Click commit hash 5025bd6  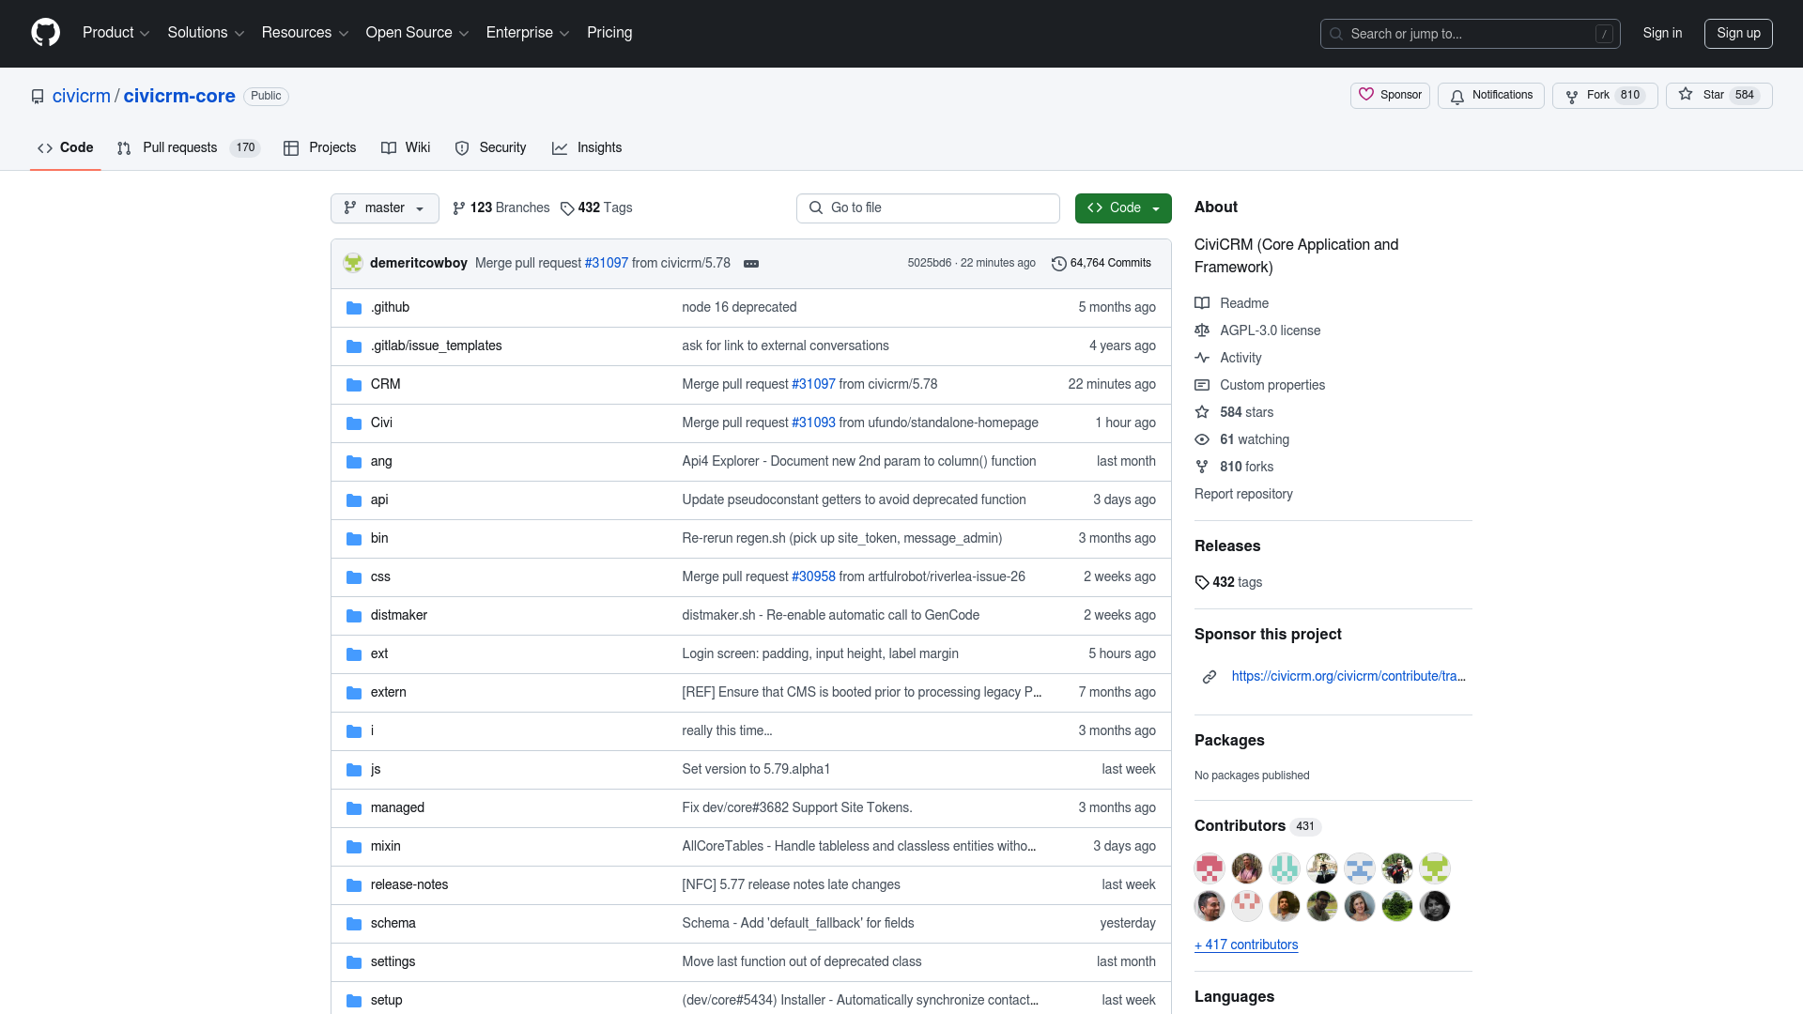[929, 264]
